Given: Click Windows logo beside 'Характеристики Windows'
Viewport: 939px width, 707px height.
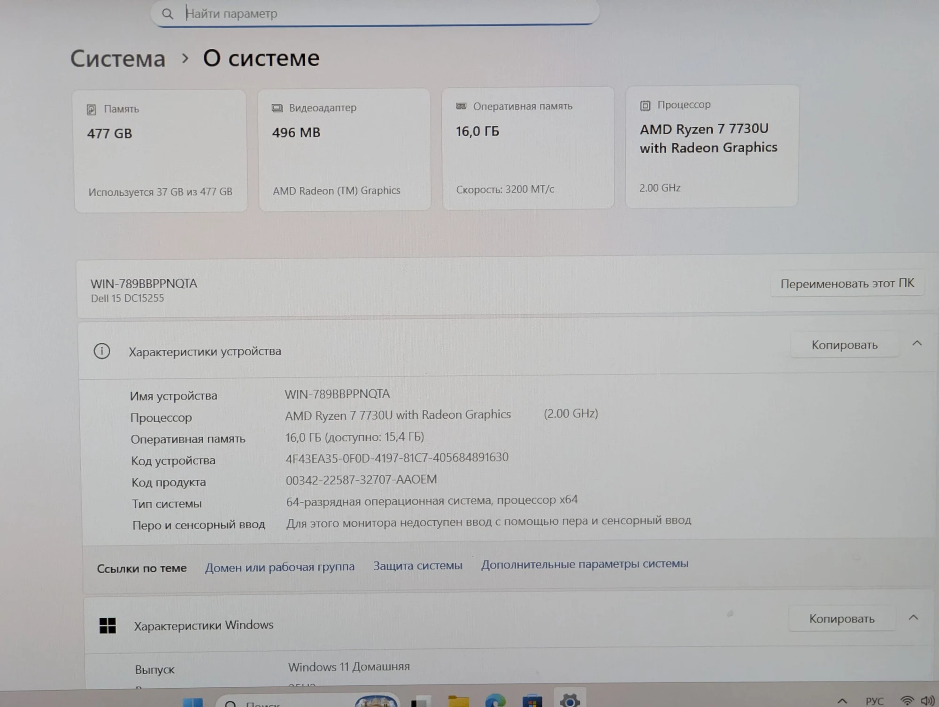Looking at the screenshot, I should (108, 625).
